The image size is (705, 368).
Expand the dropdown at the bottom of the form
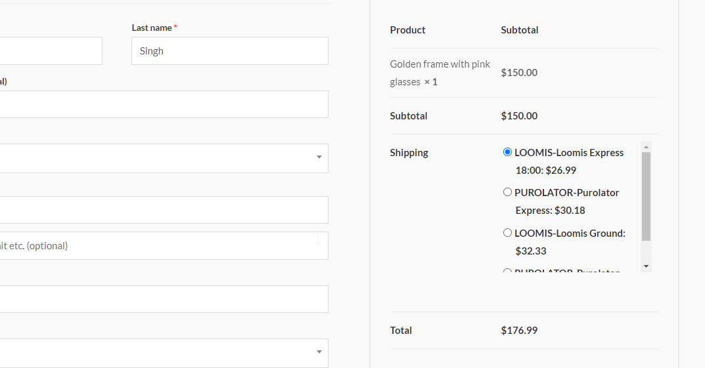tap(164, 352)
